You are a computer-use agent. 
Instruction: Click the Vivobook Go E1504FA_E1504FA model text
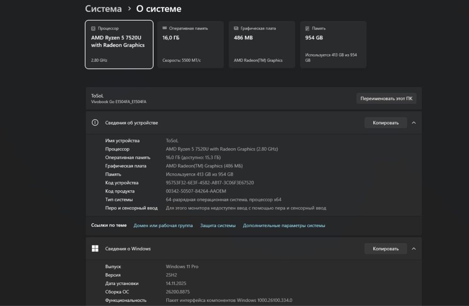point(119,102)
